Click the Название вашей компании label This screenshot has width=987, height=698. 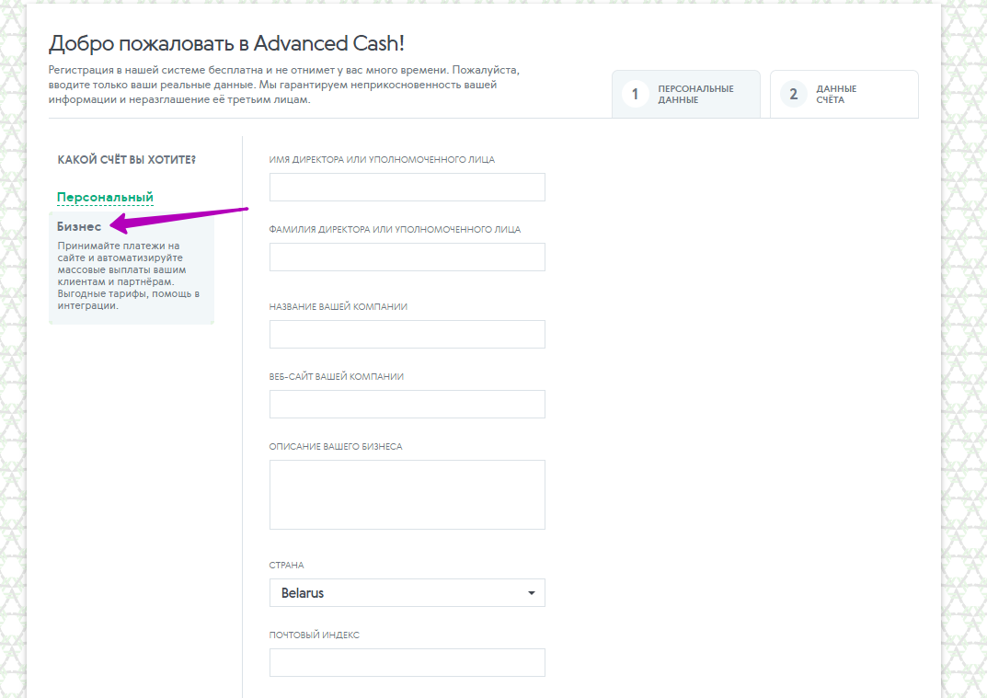click(x=338, y=306)
